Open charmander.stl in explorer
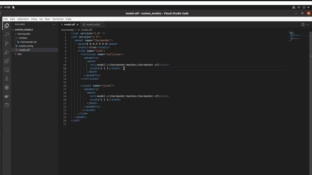 (28, 42)
